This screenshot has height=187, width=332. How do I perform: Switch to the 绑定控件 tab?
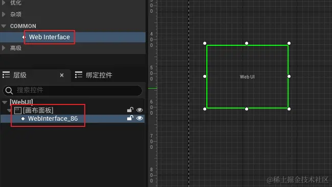(93, 75)
